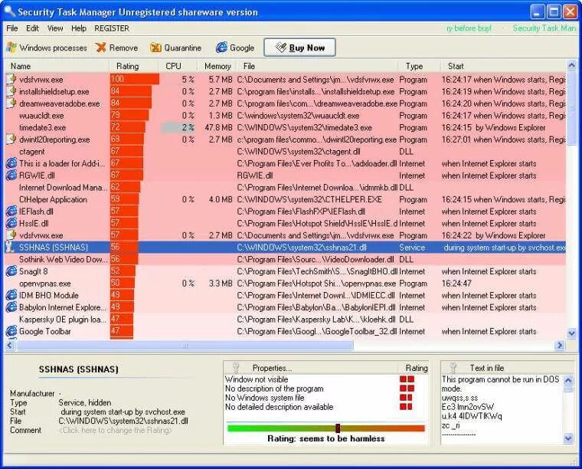The image size is (582, 469).
Task: Sort the list by the Memory column
Action: tap(217, 66)
